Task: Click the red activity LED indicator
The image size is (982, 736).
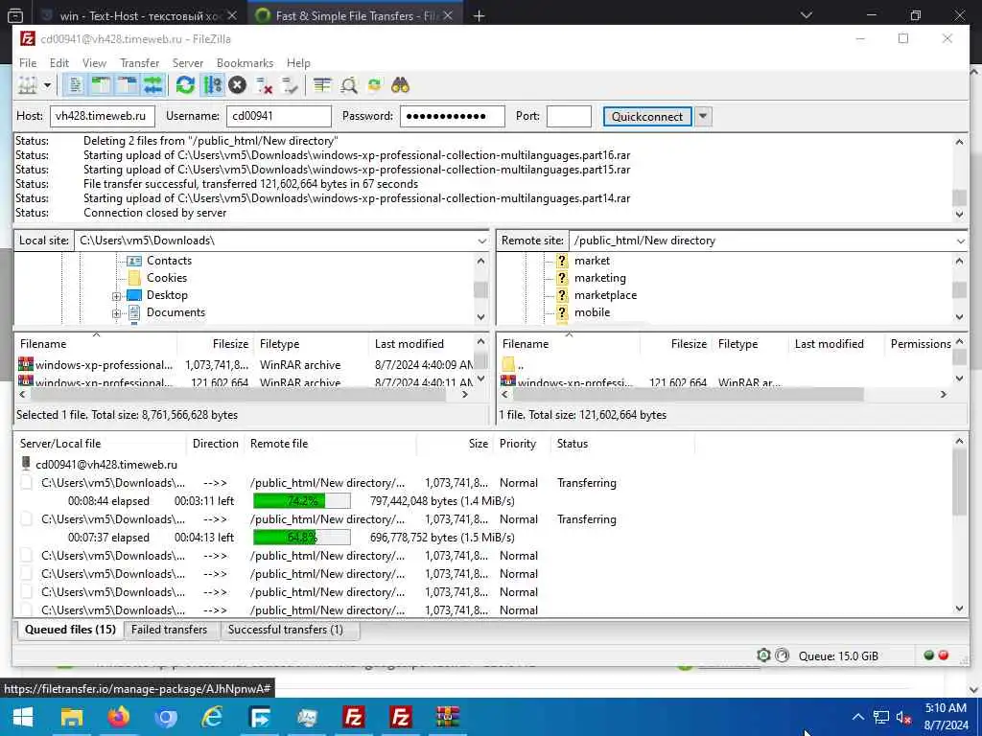Action: pyautogui.click(x=944, y=655)
